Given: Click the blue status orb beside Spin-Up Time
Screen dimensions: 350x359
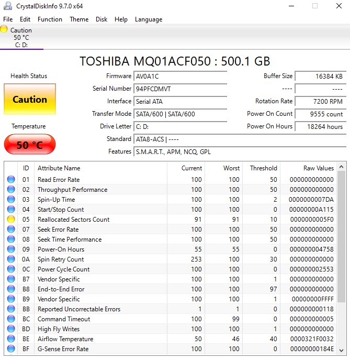Looking at the screenshot, I should [x=11, y=200].
